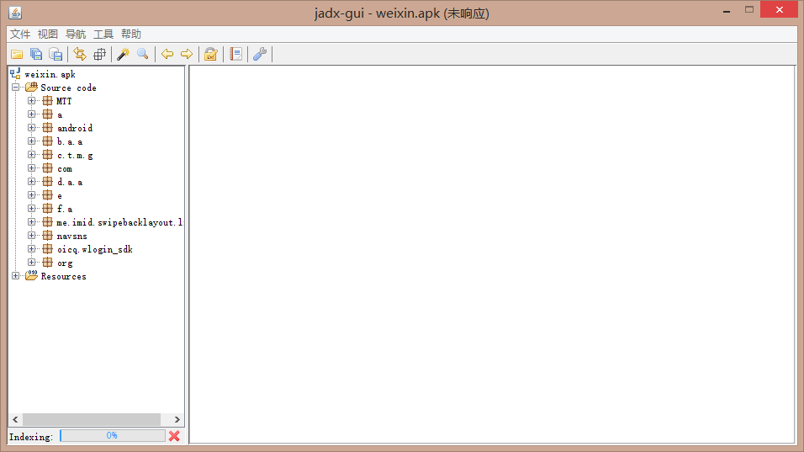Screen dimensions: 804x452
Task: Toggle the flatten packages toolbar icon
Action: [99, 54]
